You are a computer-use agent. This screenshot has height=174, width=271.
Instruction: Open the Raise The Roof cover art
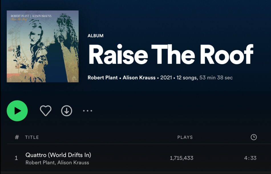(43, 46)
